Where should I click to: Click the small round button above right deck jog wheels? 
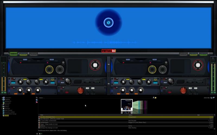[x=166, y=63]
